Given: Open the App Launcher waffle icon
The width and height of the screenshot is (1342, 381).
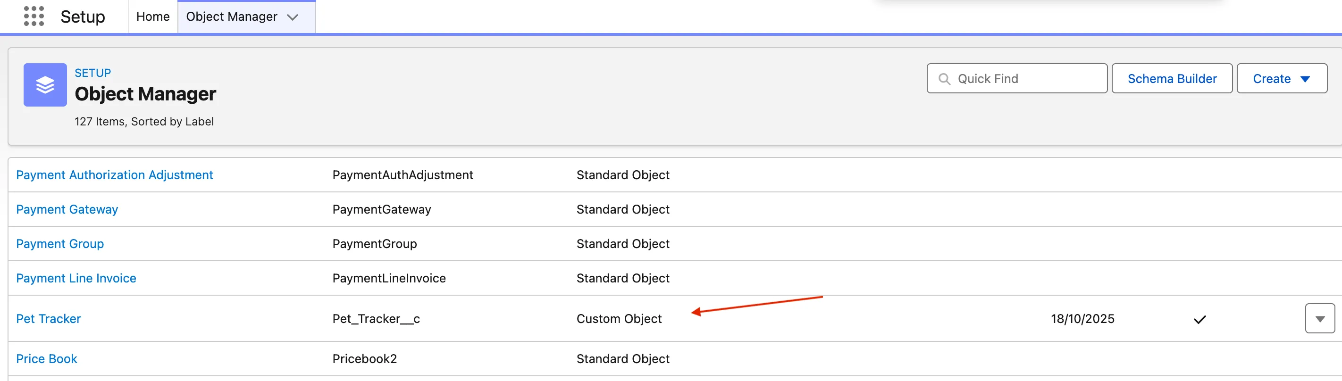Looking at the screenshot, I should pyautogui.click(x=34, y=16).
